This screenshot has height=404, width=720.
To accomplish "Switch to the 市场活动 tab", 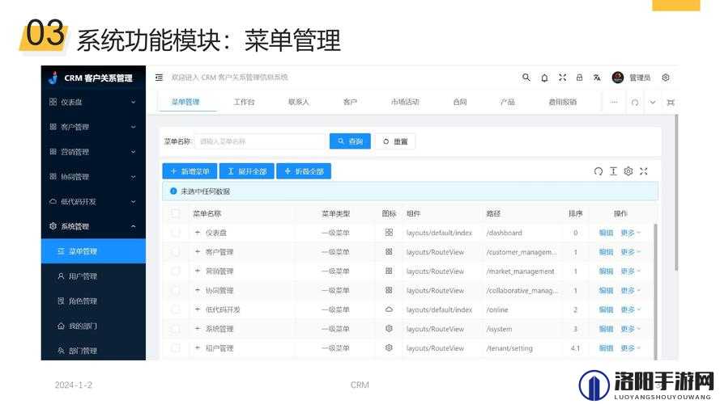I will click(x=405, y=102).
